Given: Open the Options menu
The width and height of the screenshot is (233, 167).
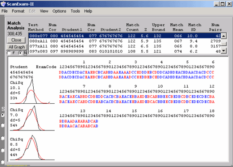Looking at the screenshot, I should click(x=59, y=11).
